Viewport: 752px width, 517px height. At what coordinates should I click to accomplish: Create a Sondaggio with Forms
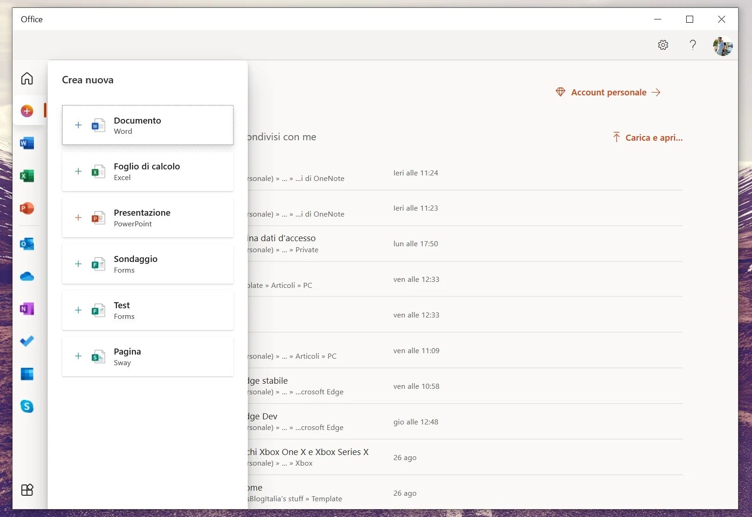(147, 264)
